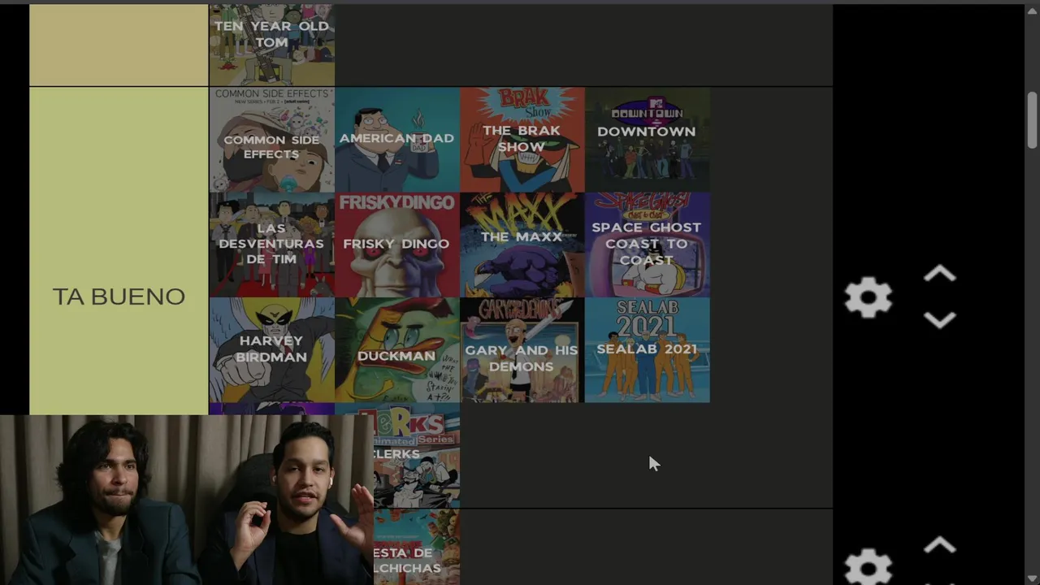Click the page vertical scrollbar thumb
1040x585 pixels.
point(1032,119)
